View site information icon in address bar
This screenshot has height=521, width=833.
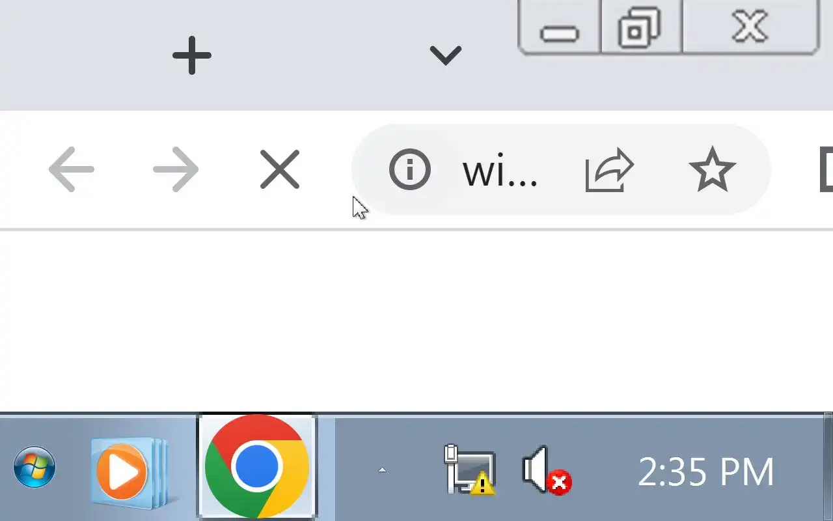click(x=410, y=169)
